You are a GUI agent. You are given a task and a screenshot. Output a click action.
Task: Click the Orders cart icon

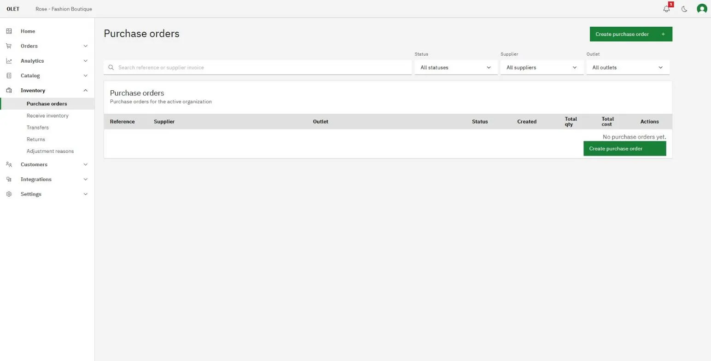(x=9, y=46)
